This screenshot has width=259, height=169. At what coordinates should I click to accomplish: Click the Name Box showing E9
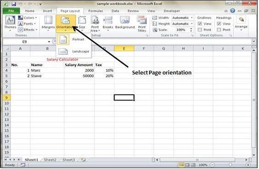point(24,42)
